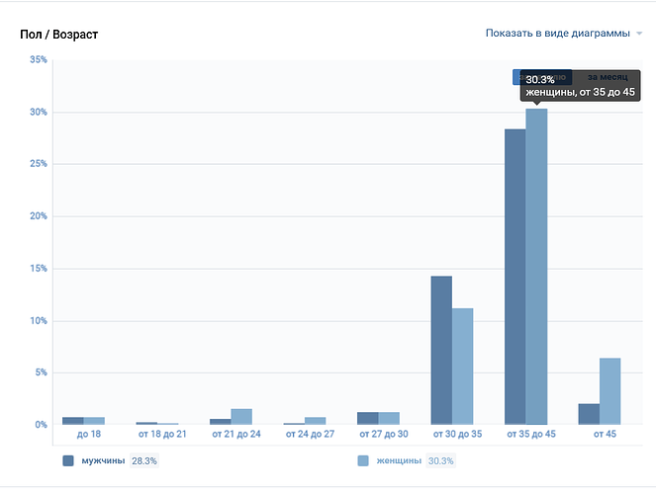Click the 'Пол / Возраст' heading
This screenshot has height=494, width=656.
click(59, 35)
